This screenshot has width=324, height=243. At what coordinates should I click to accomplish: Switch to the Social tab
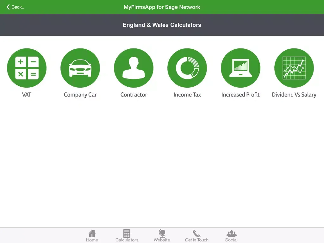point(231,236)
